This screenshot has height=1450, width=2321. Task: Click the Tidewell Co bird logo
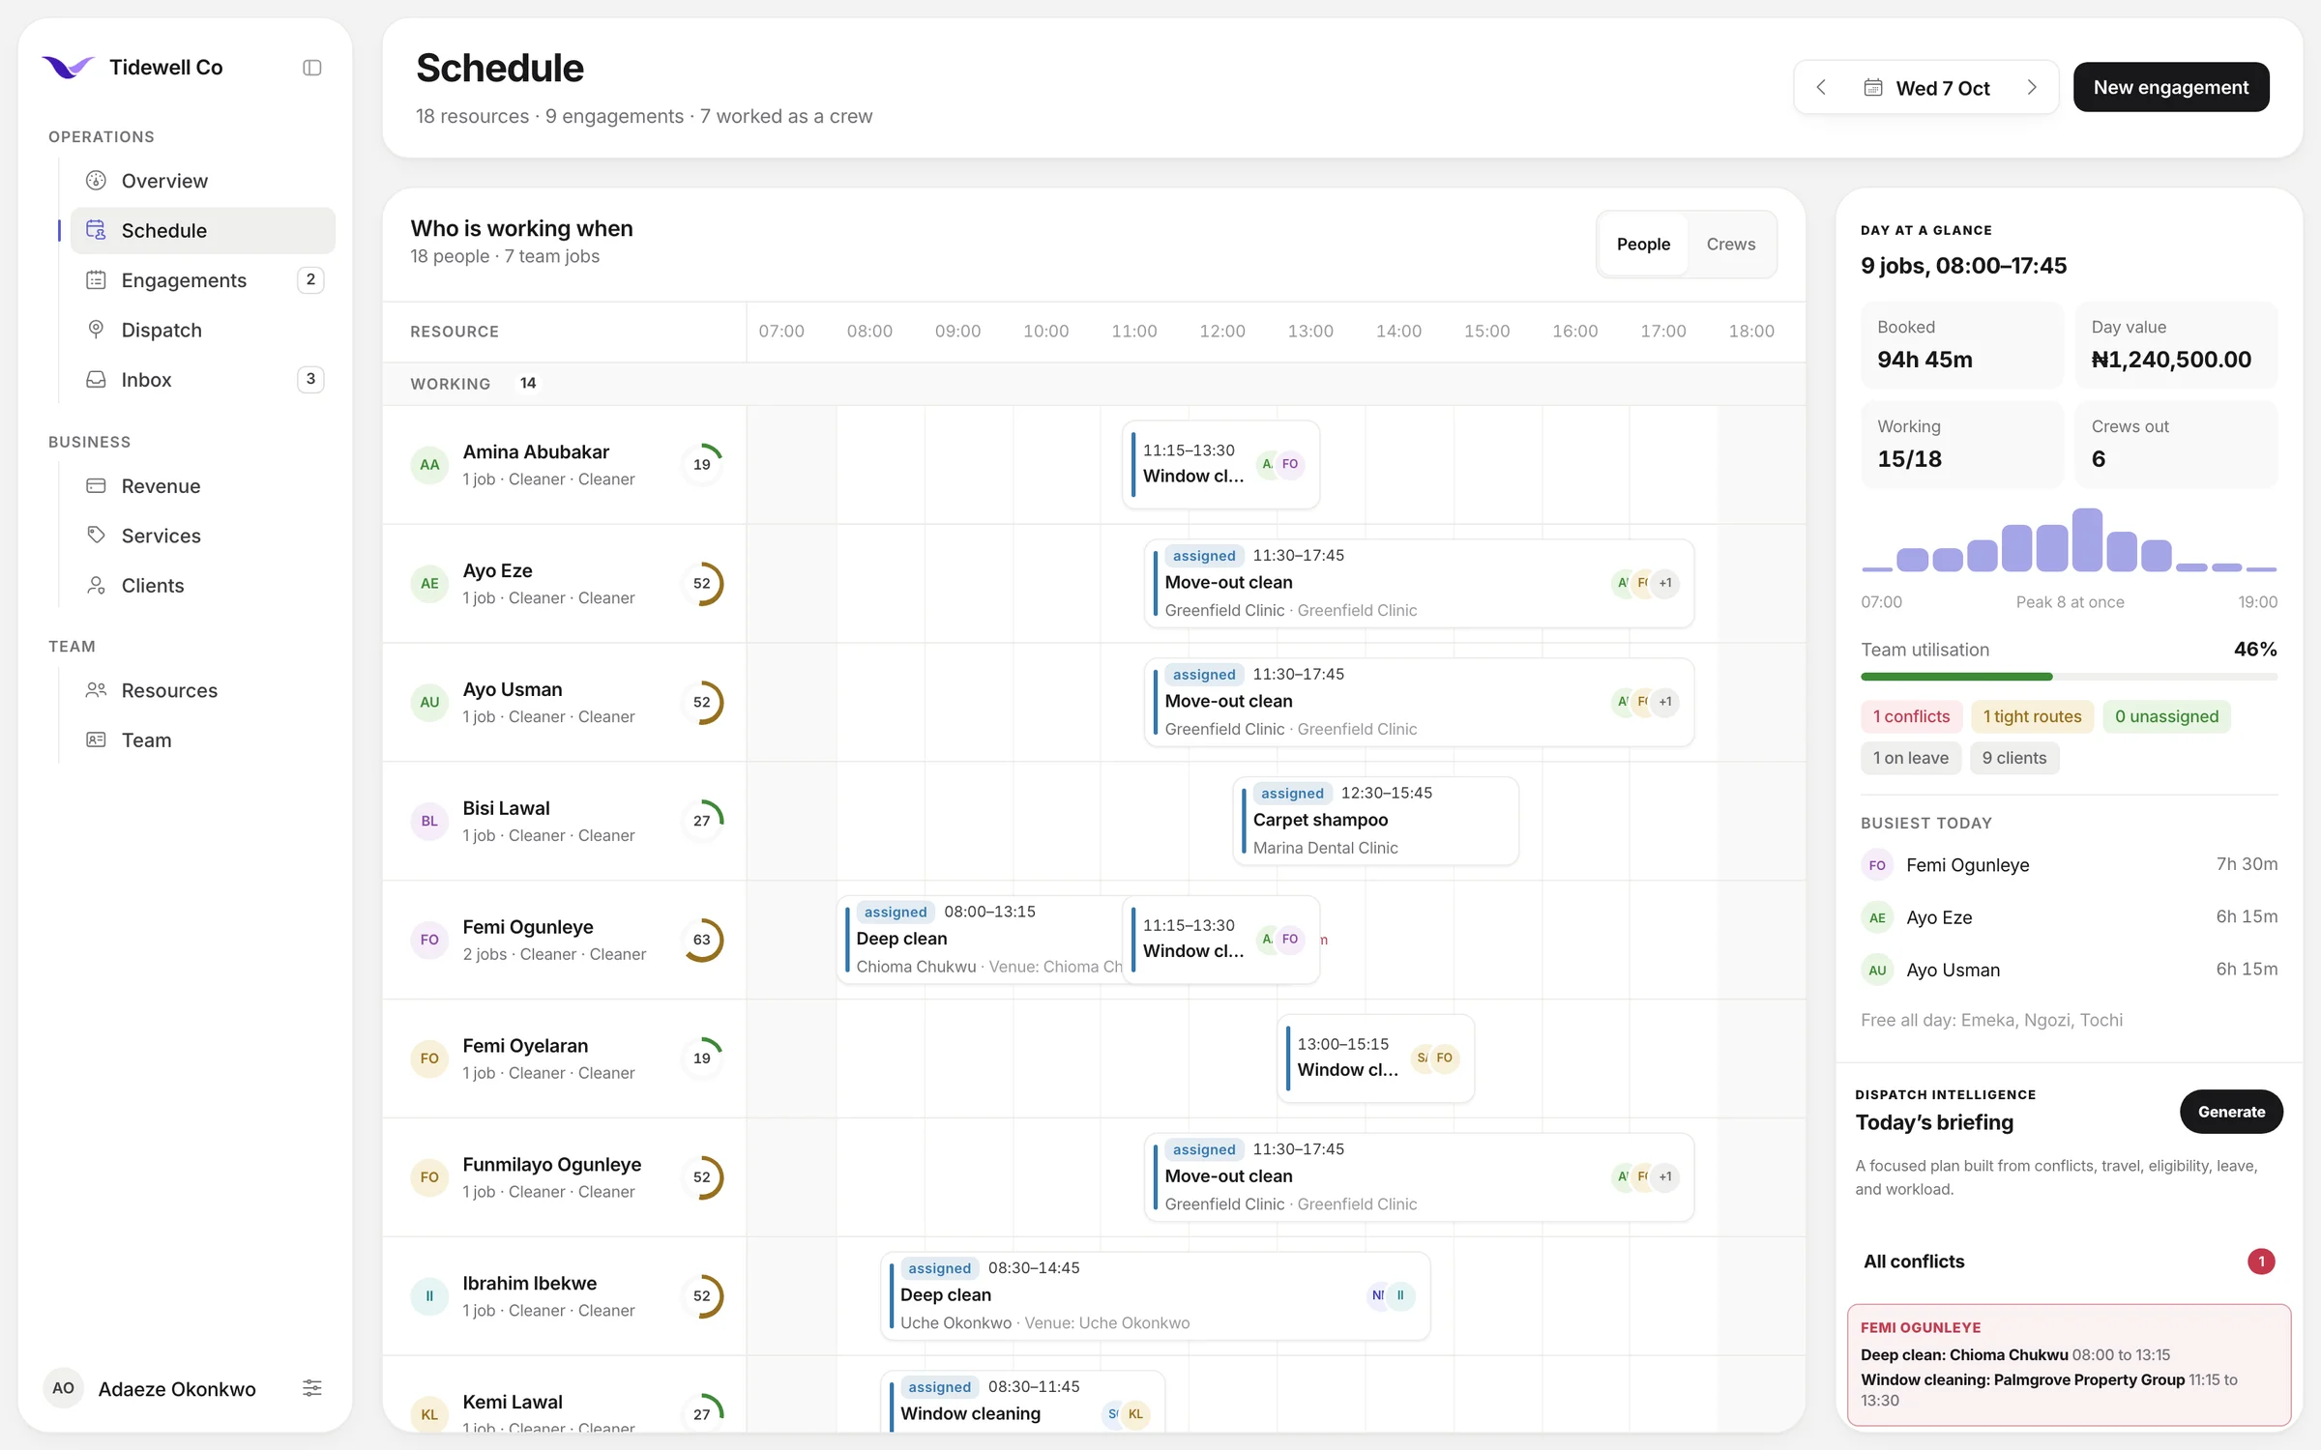(68, 67)
